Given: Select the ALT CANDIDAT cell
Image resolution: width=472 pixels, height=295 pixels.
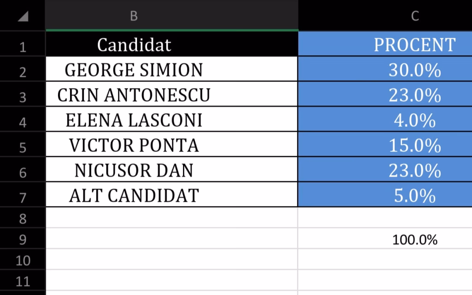Looking at the screenshot, I should coord(134,195).
